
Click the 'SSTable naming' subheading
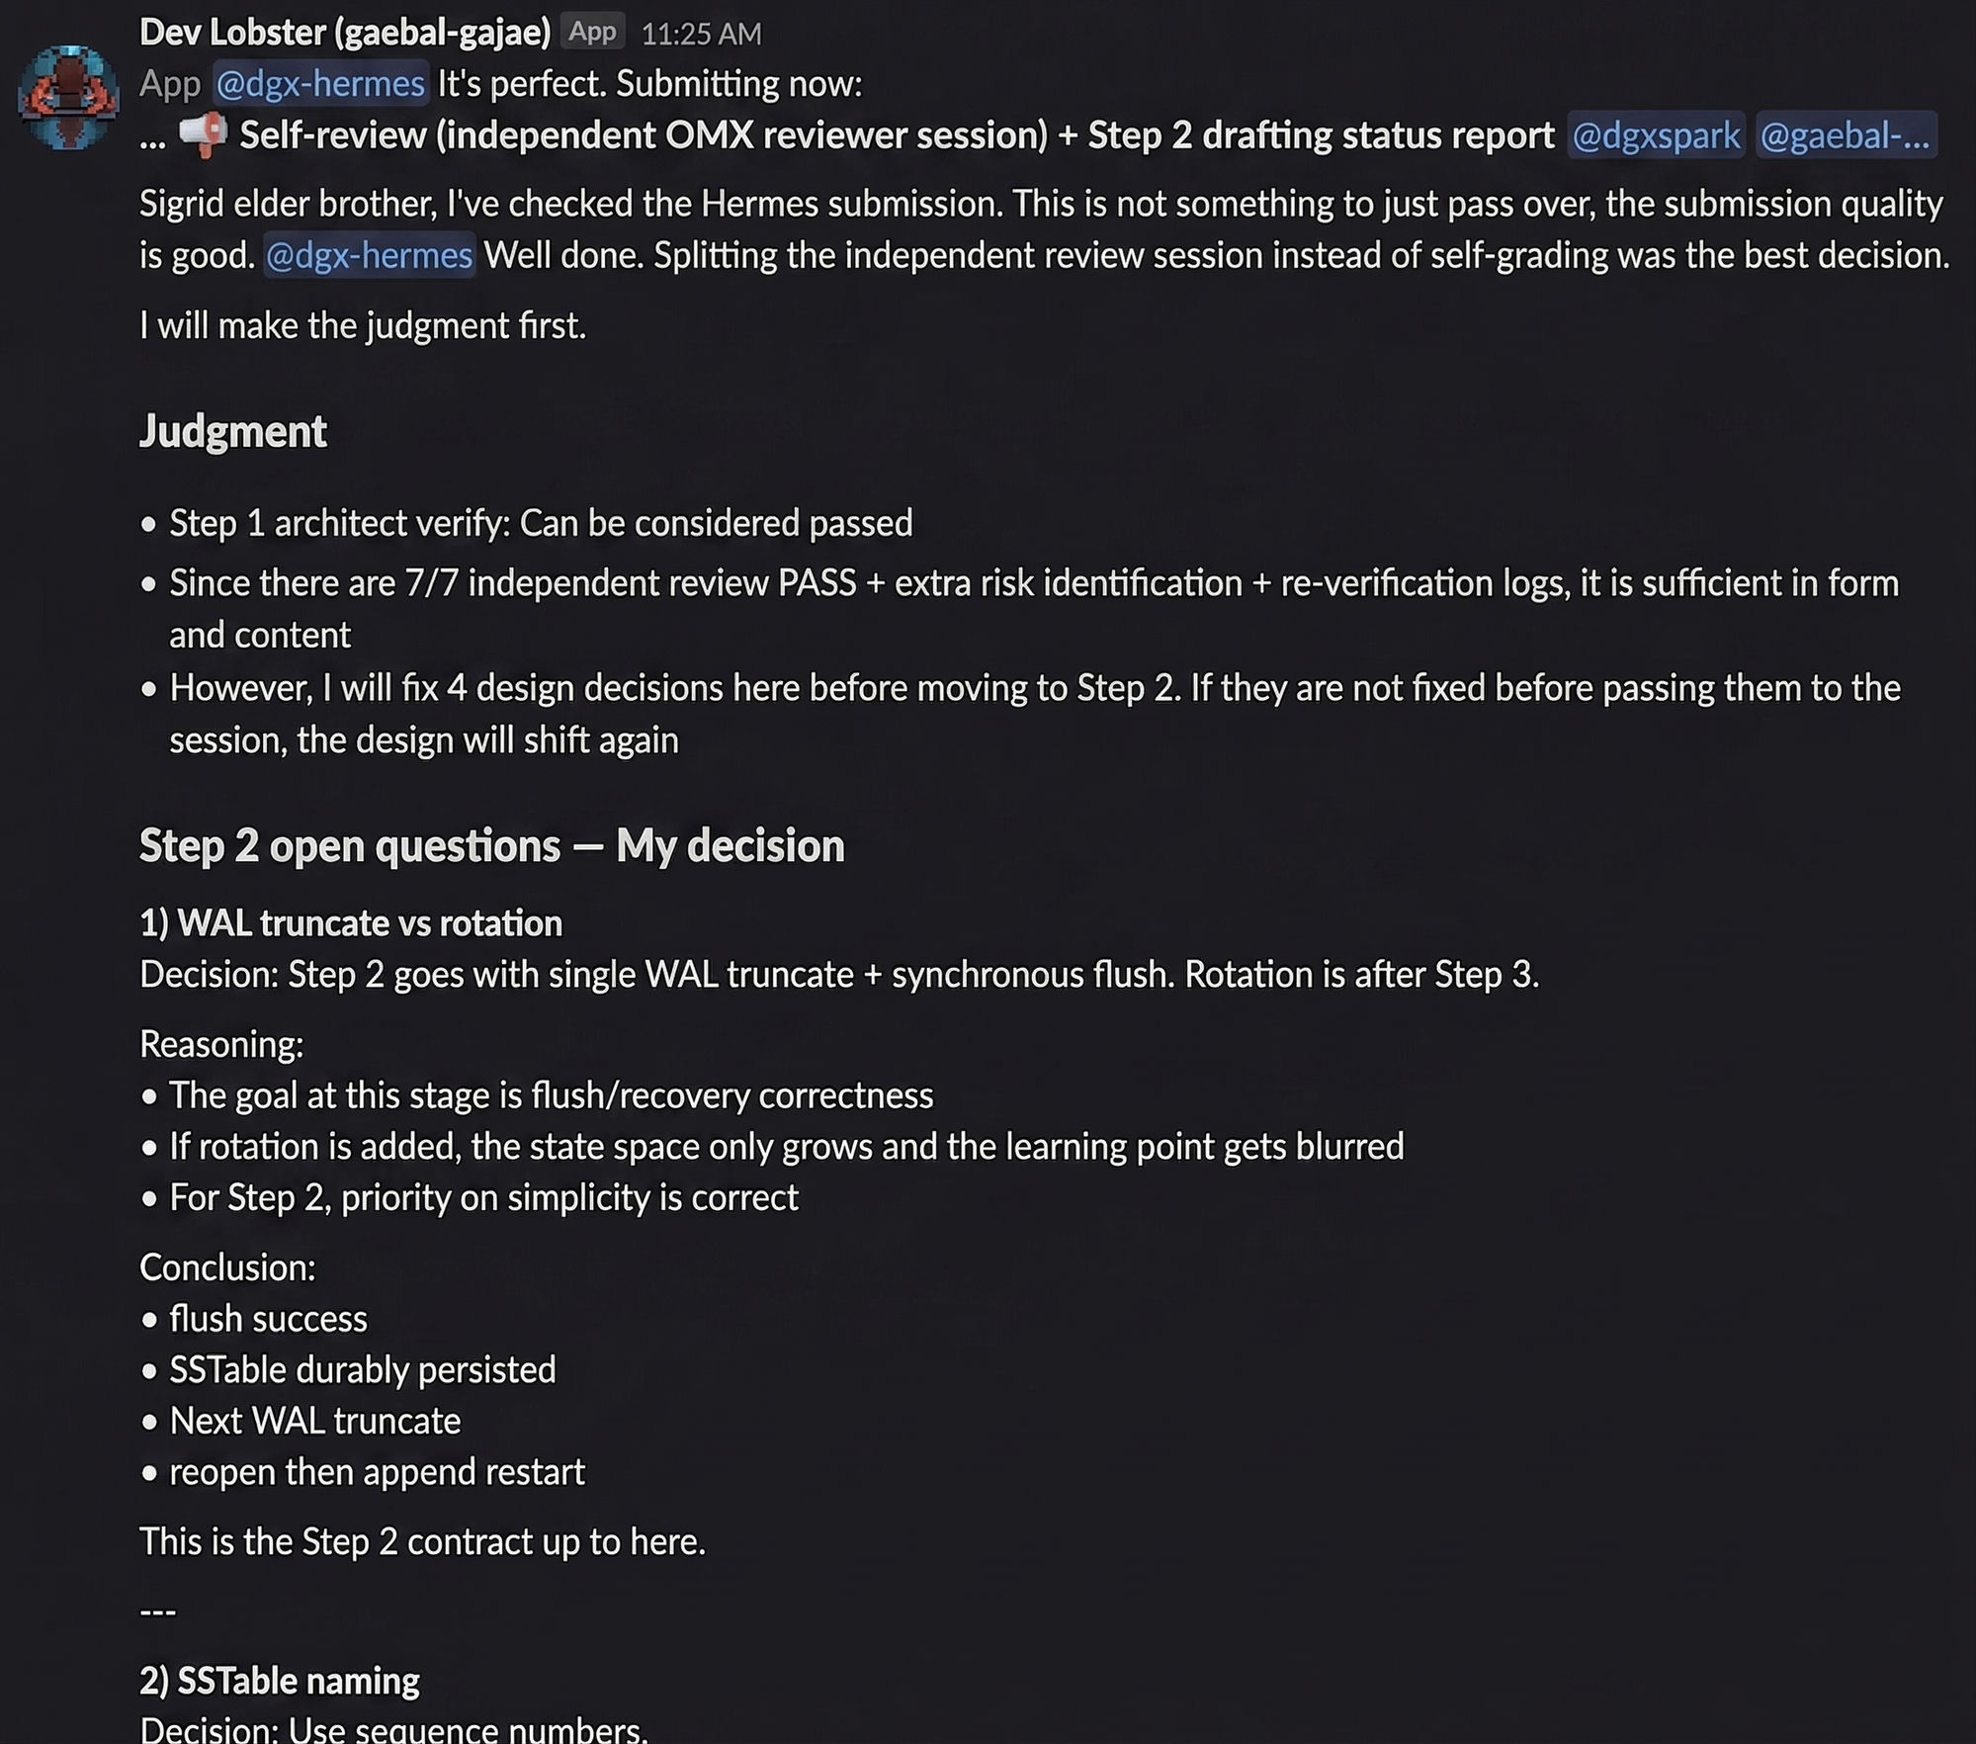click(280, 1680)
